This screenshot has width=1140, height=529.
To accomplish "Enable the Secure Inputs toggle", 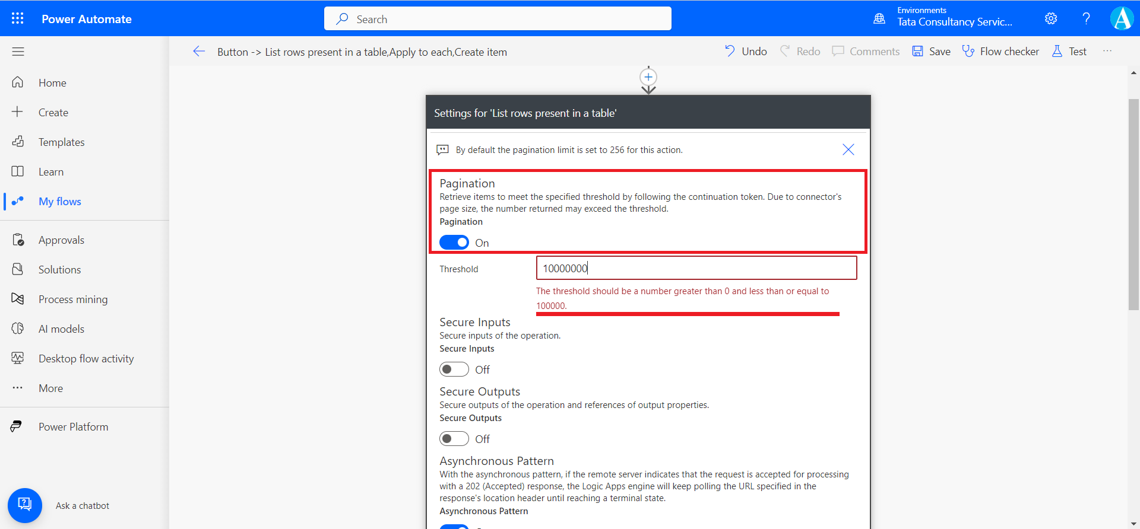I will tap(454, 369).
